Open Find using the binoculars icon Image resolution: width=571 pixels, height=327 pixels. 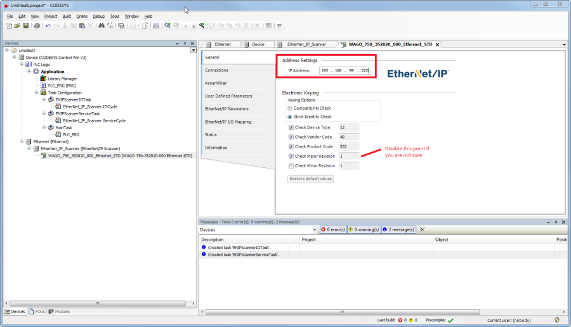[102, 25]
